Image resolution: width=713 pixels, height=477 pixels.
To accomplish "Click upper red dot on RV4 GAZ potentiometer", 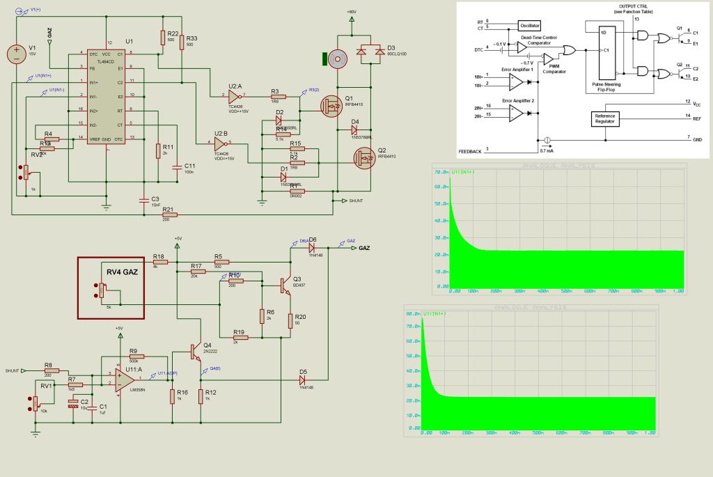I will 95,286.
